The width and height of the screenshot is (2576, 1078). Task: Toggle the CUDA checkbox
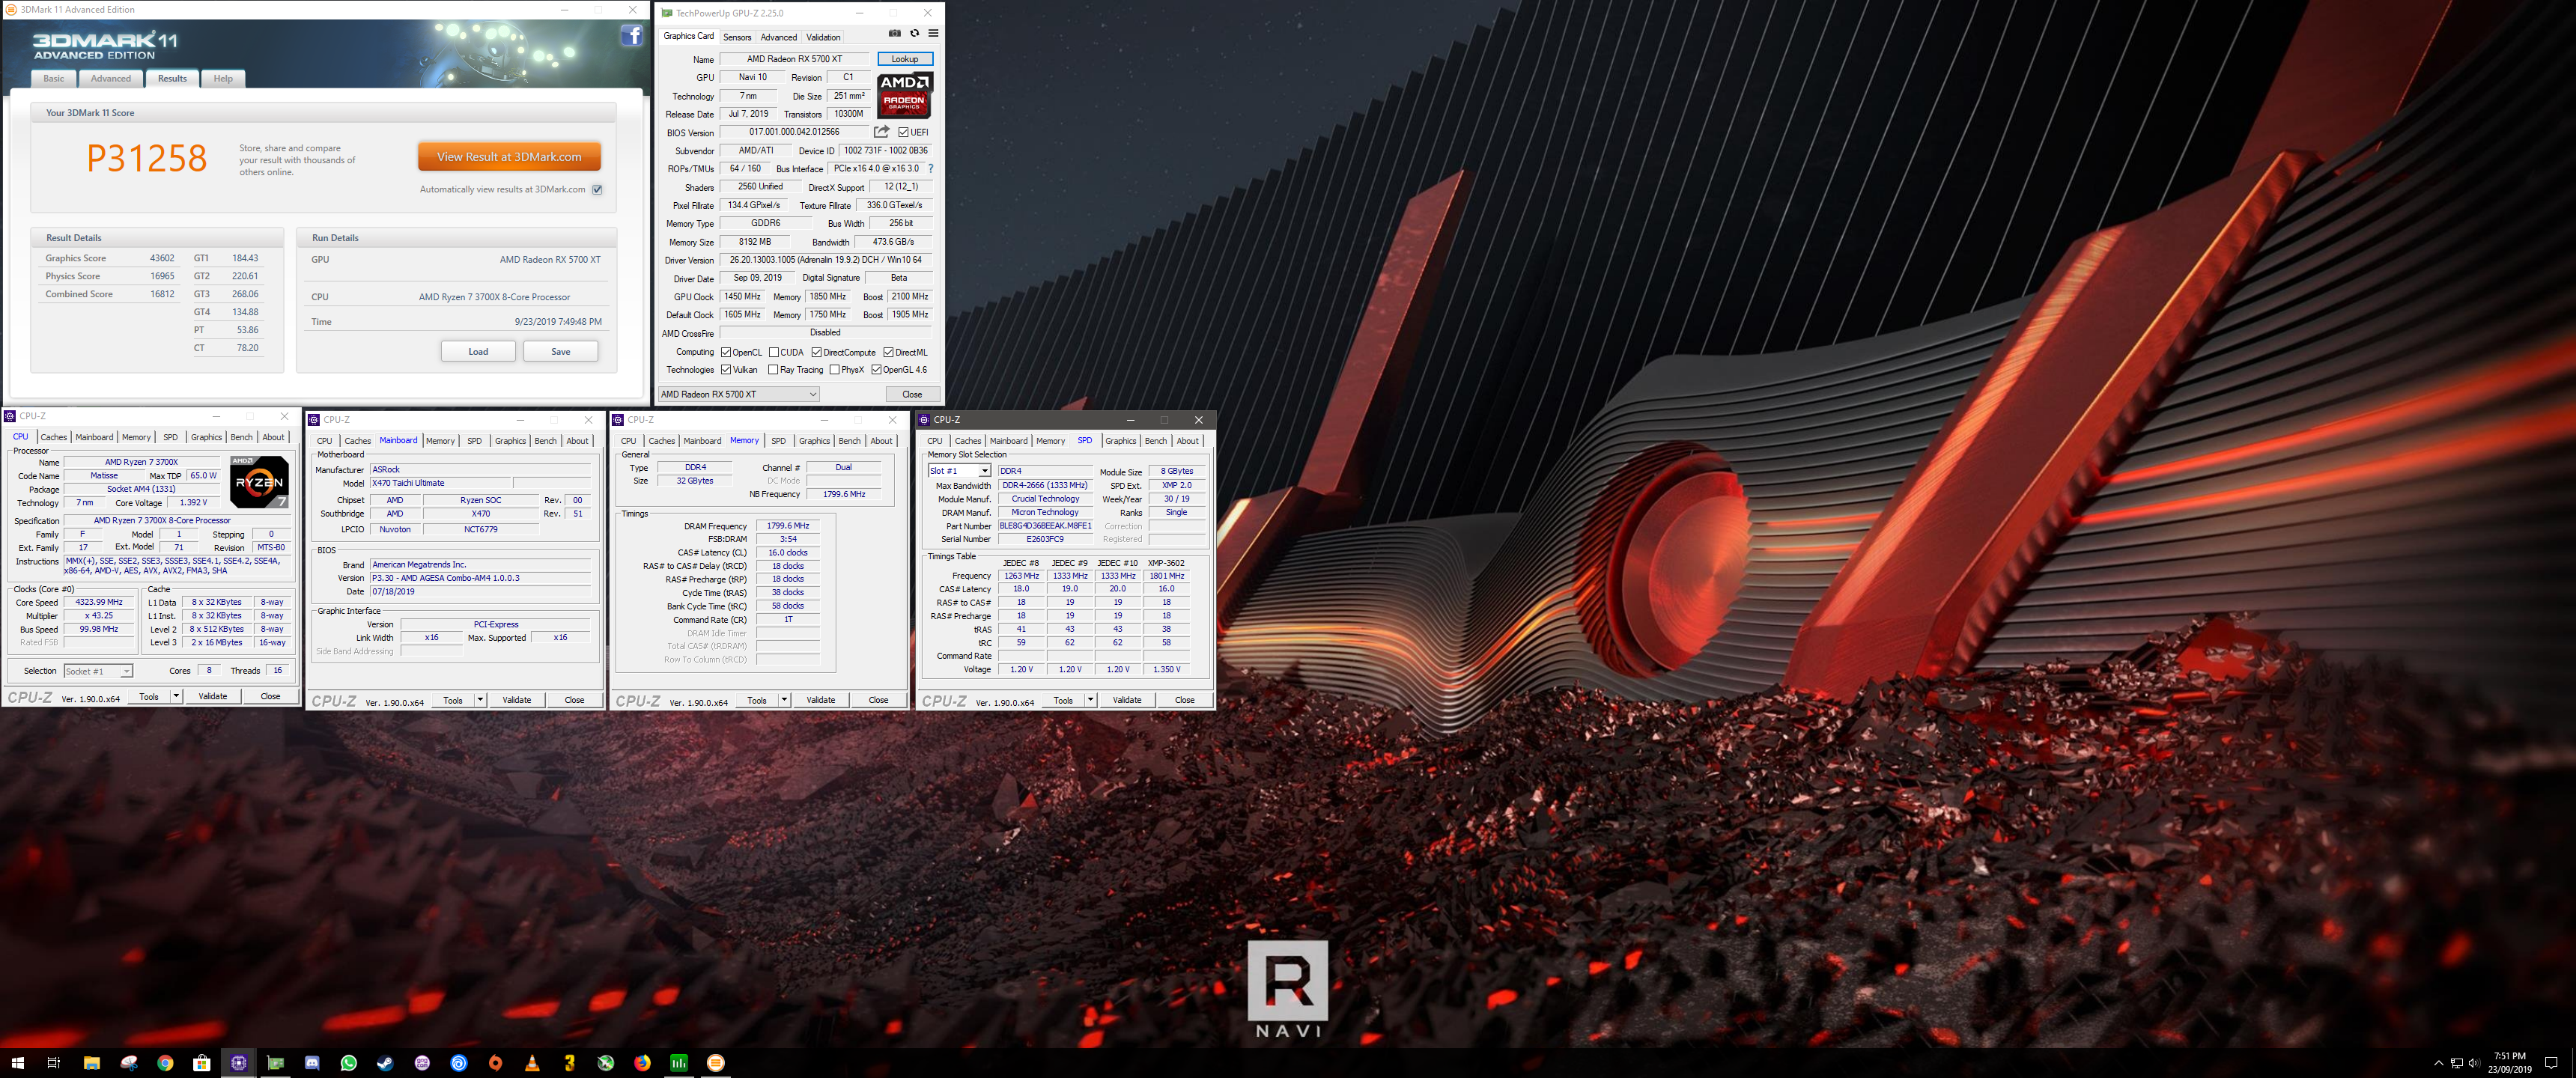click(x=774, y=352)
